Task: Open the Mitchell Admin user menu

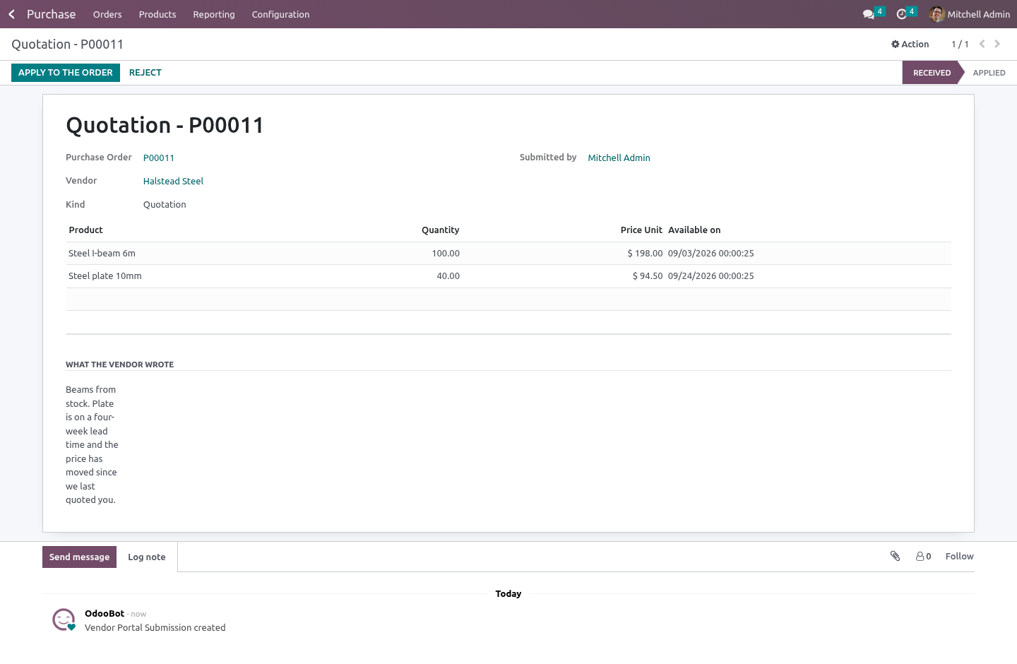Action: coord(970,14)
